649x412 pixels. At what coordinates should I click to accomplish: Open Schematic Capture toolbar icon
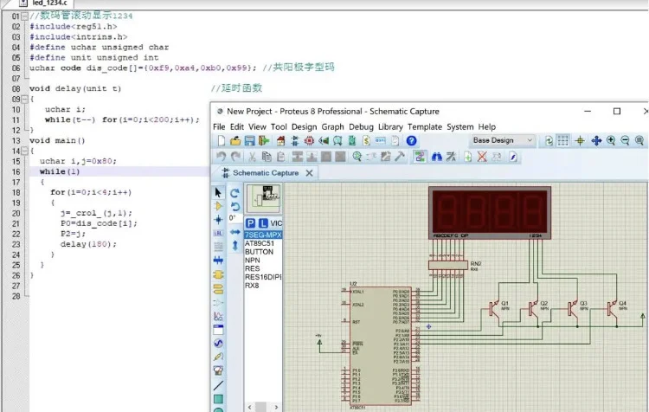pos(295,141)
